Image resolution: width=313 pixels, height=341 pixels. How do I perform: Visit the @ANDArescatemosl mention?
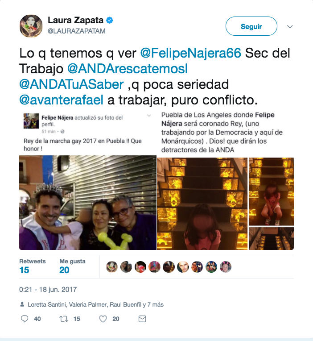point(128,68)
